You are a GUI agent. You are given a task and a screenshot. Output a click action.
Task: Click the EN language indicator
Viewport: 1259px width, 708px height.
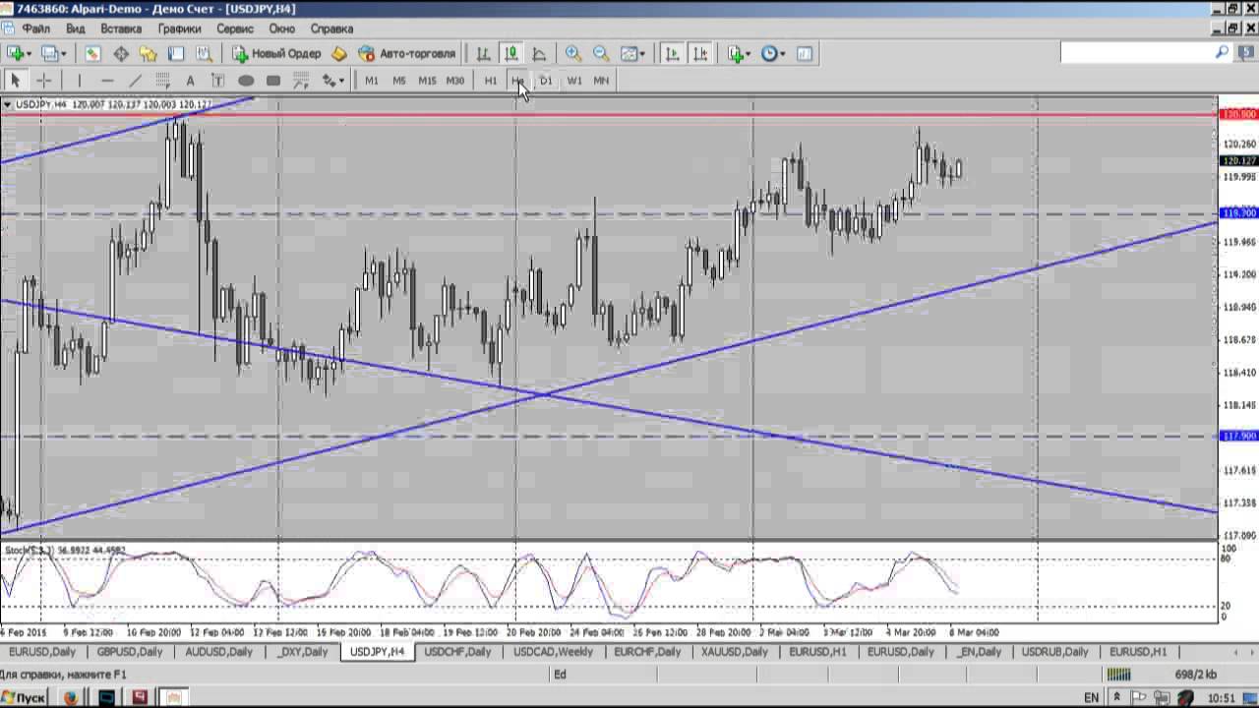click(x=1092, y=697)
